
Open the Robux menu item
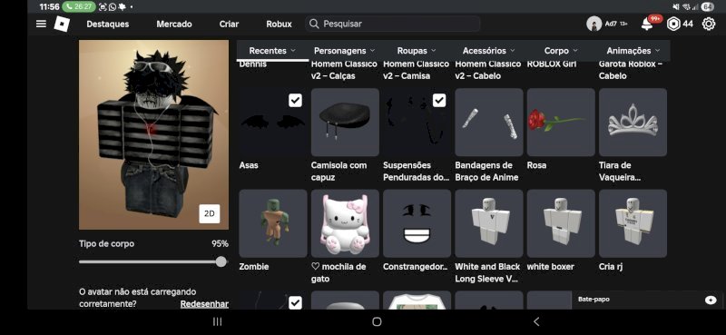280,25
